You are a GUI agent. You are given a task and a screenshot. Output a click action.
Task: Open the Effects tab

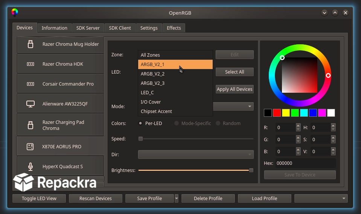pyautogui.click(x=174, y=28)
